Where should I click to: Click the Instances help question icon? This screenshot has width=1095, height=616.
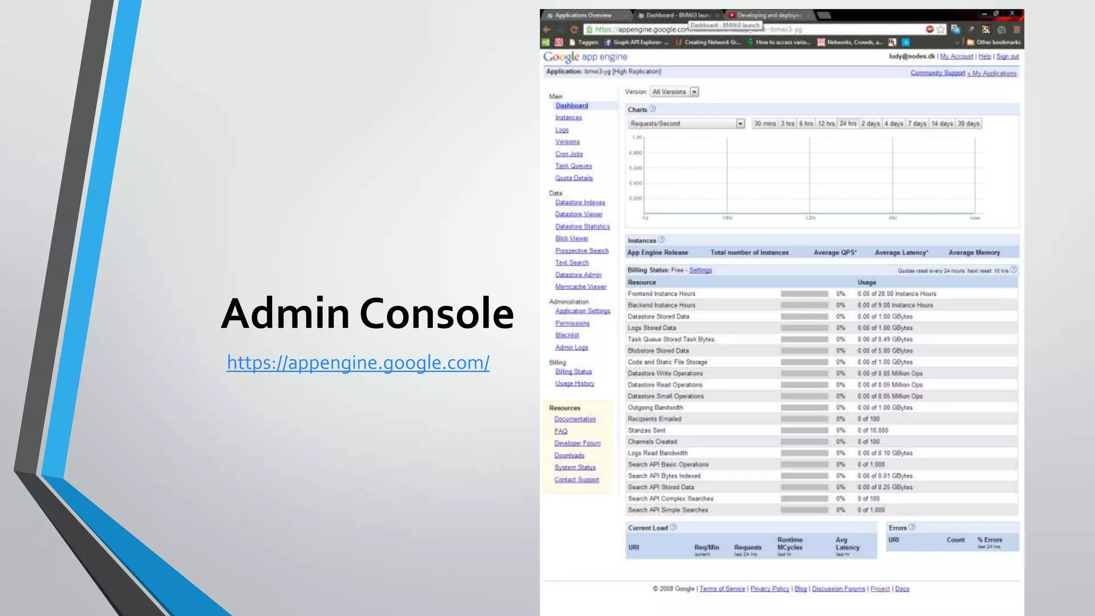(x=661, y=240)
